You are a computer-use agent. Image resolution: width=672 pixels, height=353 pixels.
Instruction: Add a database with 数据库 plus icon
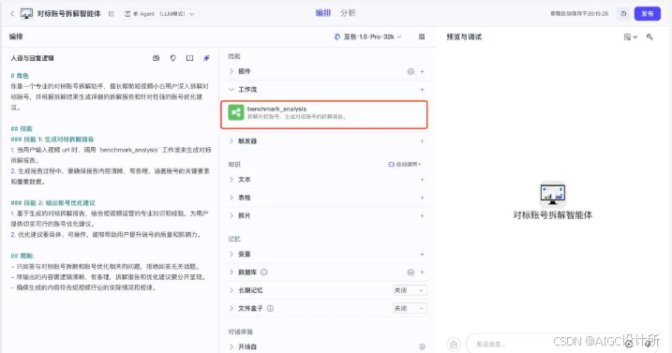tap(422, 272)
